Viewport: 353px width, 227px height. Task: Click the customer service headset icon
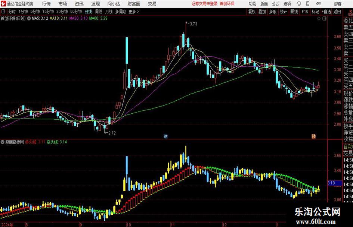(299, 4)
